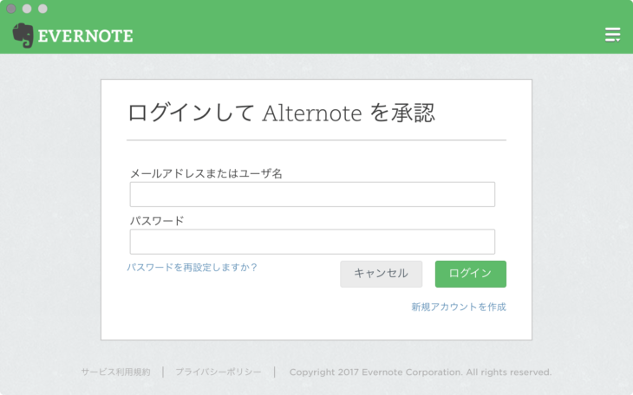Image resolution: width=633 pixels, height=395 pixels.
Task: Minimize the window with the second title bar button
Action: [27, 9]
